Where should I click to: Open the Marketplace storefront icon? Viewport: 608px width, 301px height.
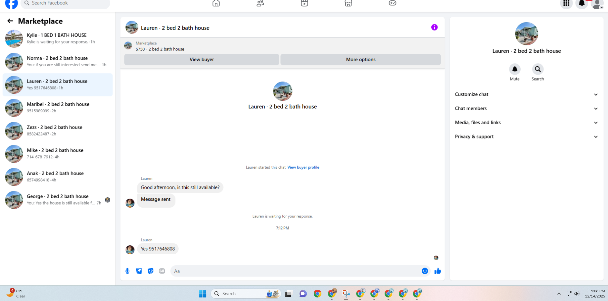coord(348,3)
